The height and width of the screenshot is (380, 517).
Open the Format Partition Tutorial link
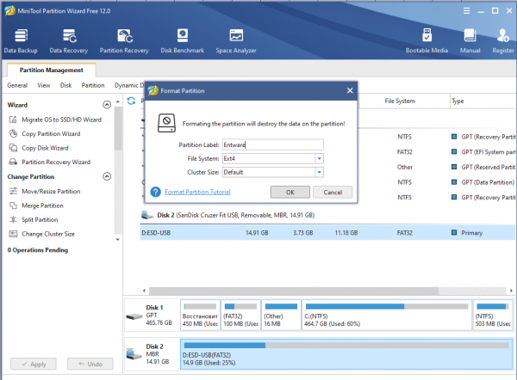197,192
